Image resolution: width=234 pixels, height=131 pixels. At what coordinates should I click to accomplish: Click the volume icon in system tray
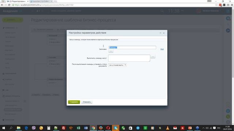207,128
